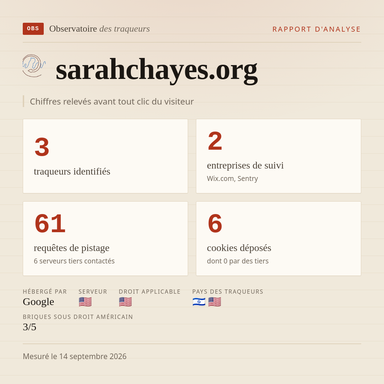
Task: Click the US flag under Serveur
Action: (x=85, y=302)
